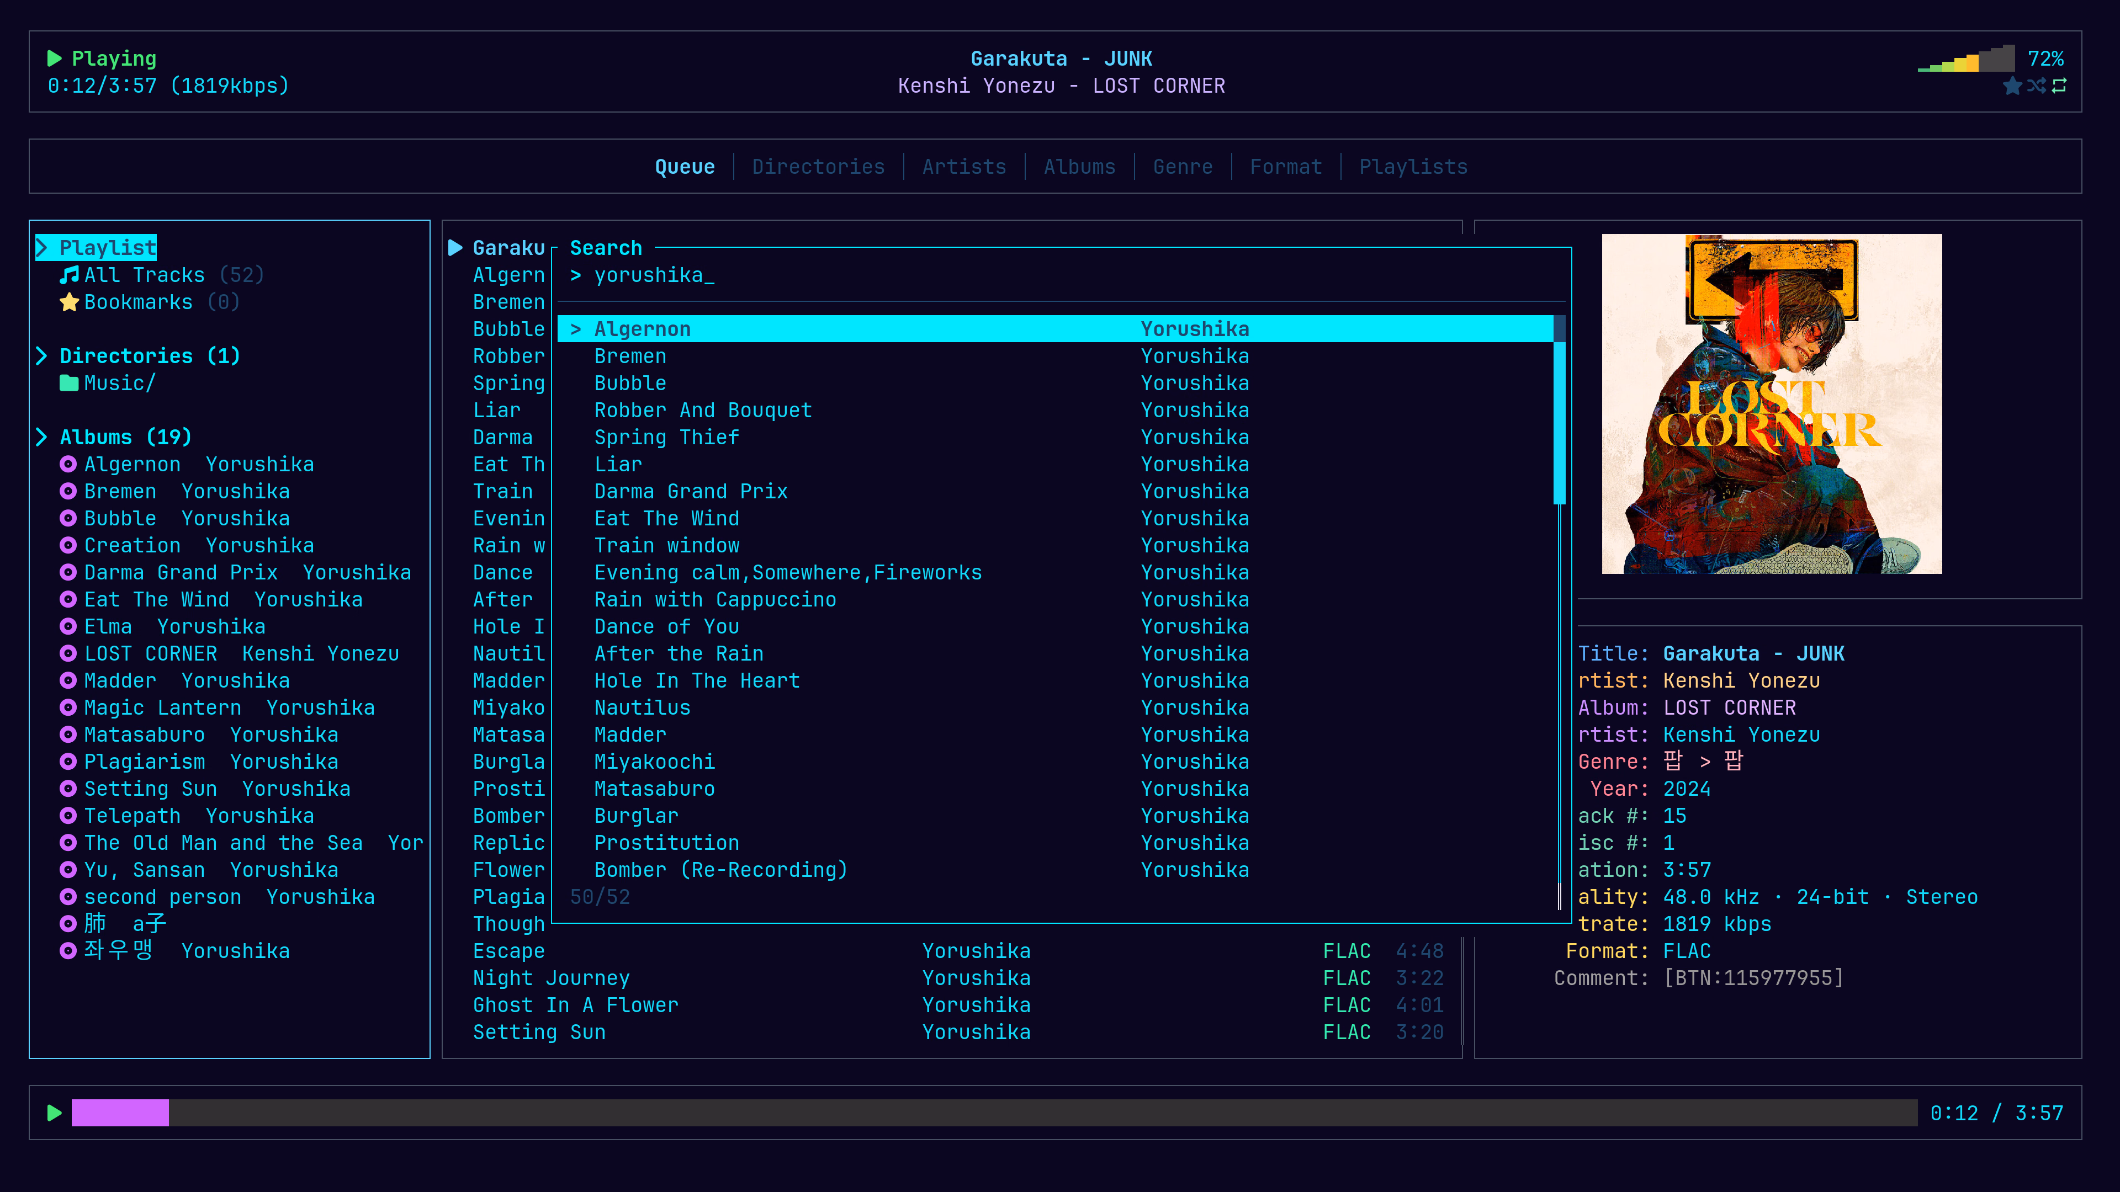Click the LOST CORNER album cover art
The width and height of the screenshot is (2120, 1192).
click(1771, 404)
